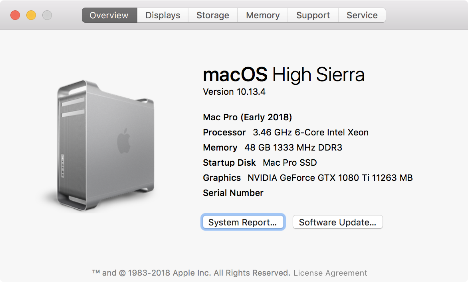468x282 pixels.
Task: Switch to the Service tab
Action: coord(362,16)
